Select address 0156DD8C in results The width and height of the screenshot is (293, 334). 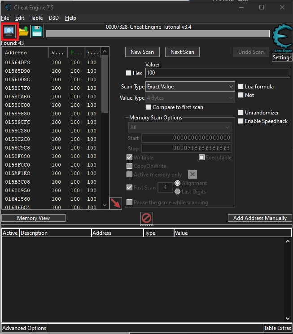(x=17, y=79)
